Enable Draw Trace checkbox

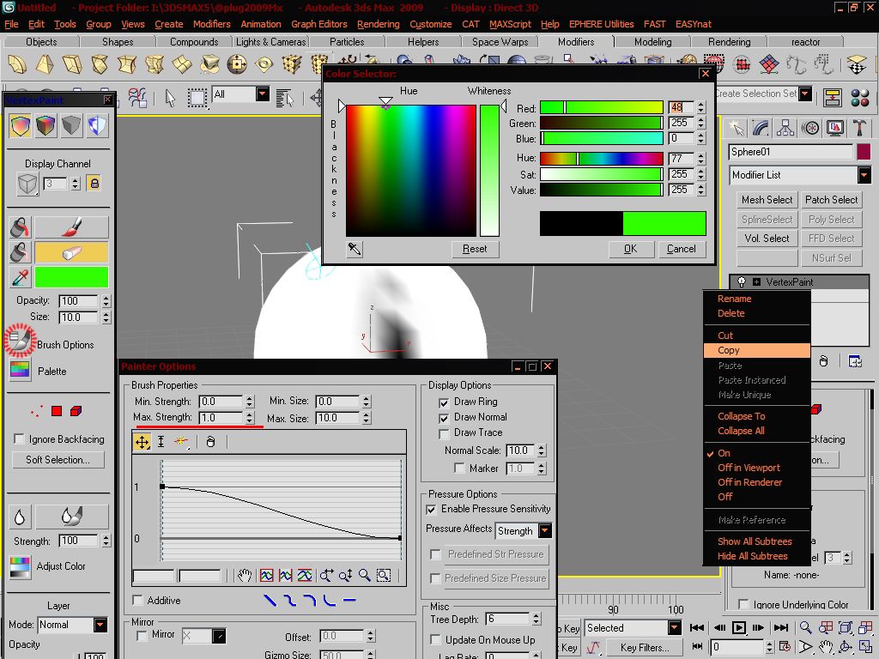[x=444, y=433]
